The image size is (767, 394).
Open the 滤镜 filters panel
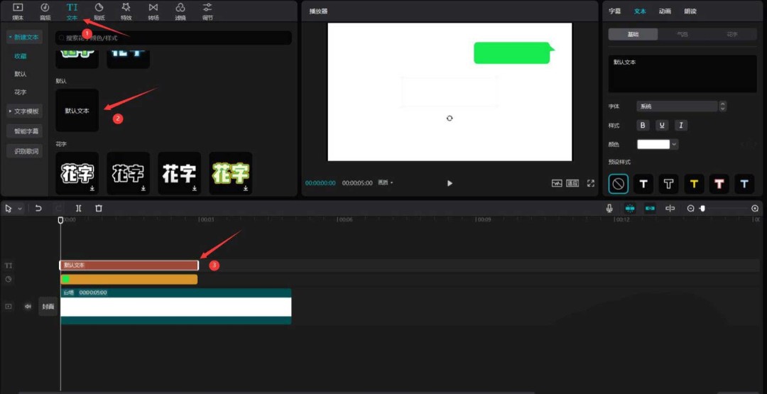180,11
